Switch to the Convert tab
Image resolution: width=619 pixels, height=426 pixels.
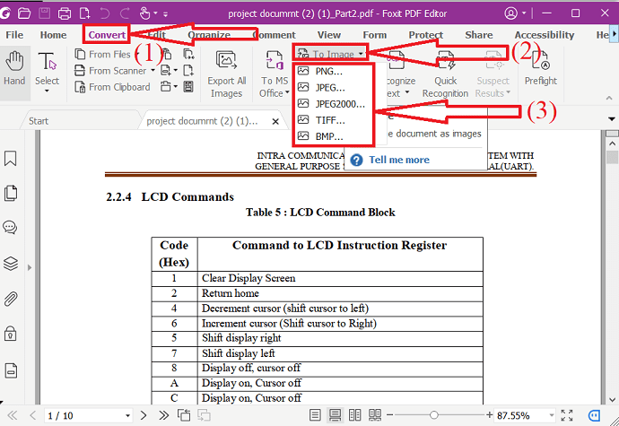tap(107, 35)
